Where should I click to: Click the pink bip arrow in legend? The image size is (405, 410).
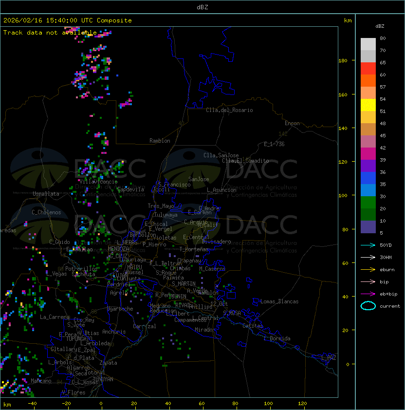[368, 281]
